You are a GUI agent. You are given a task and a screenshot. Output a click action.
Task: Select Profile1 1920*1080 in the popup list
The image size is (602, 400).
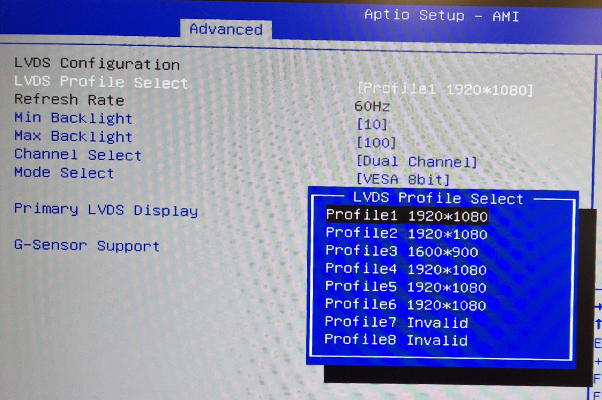(x=407, y=215)
